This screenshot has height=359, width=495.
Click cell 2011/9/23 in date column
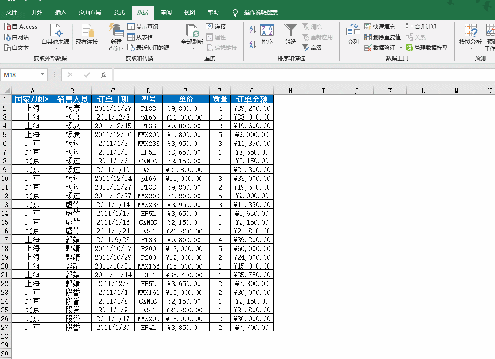coord(113,240)
